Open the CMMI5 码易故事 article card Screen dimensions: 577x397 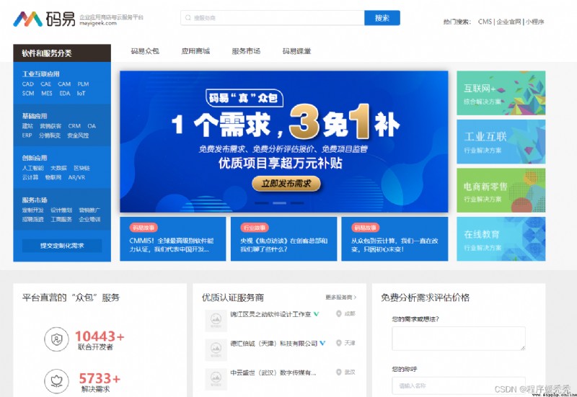[x=173, y=239]
